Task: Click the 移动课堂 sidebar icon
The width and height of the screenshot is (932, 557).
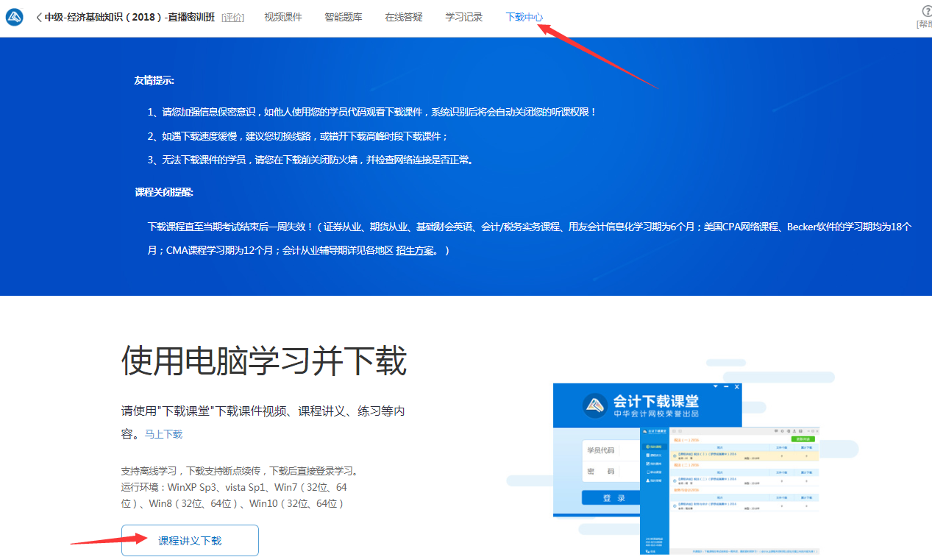Action: tap(647, 471)
